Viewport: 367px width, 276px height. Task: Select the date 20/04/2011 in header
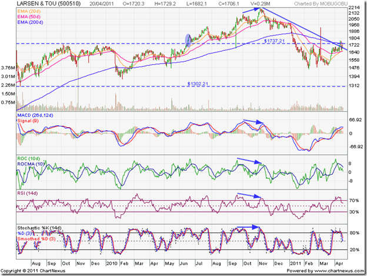pyautogui.click(x=102, y=4)
